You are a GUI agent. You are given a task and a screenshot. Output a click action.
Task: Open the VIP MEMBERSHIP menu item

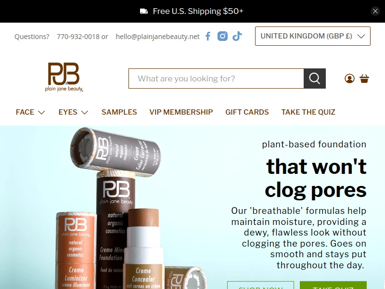181,112
